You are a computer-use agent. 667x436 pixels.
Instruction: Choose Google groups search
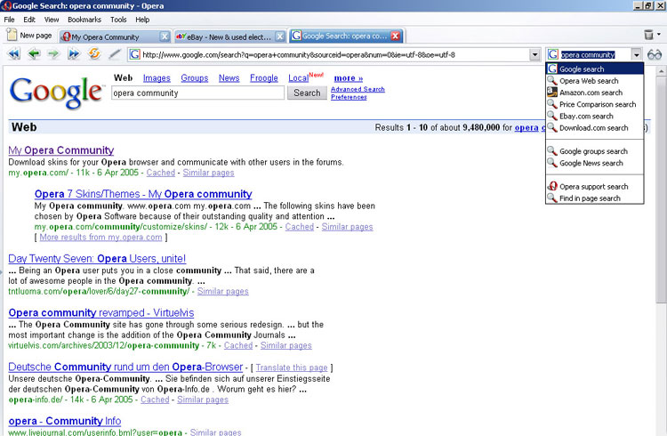pyautogui.click(x=595, y=151)
